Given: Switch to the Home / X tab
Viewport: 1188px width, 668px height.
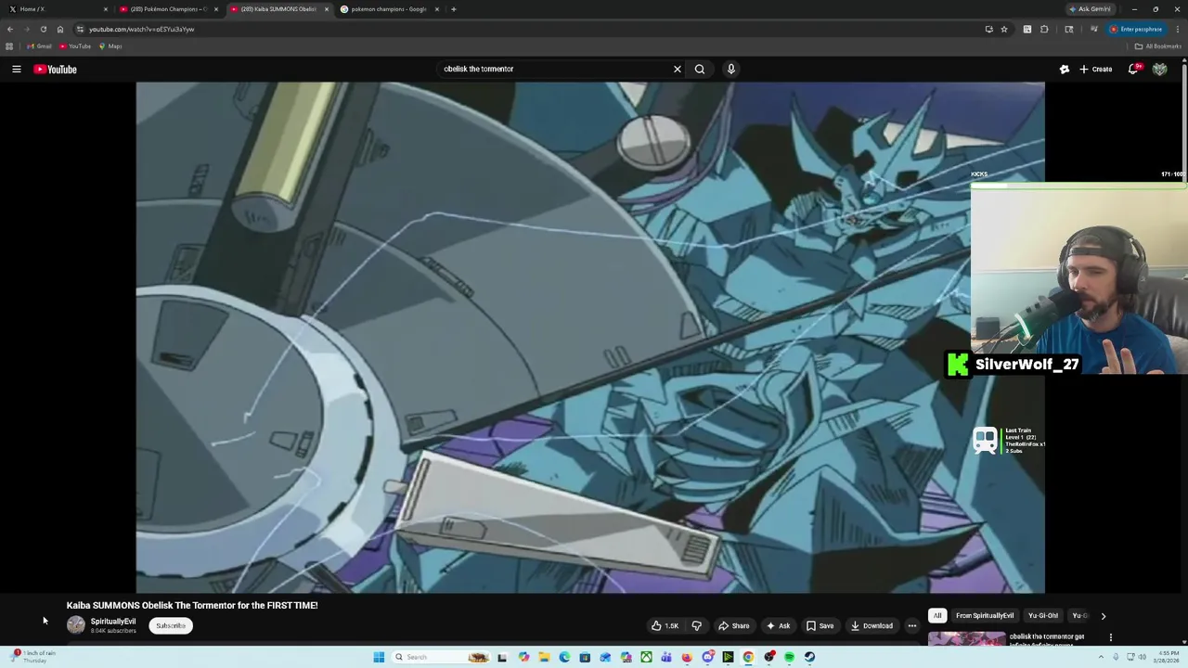Looking at the screenshot, I should point(58,9).
